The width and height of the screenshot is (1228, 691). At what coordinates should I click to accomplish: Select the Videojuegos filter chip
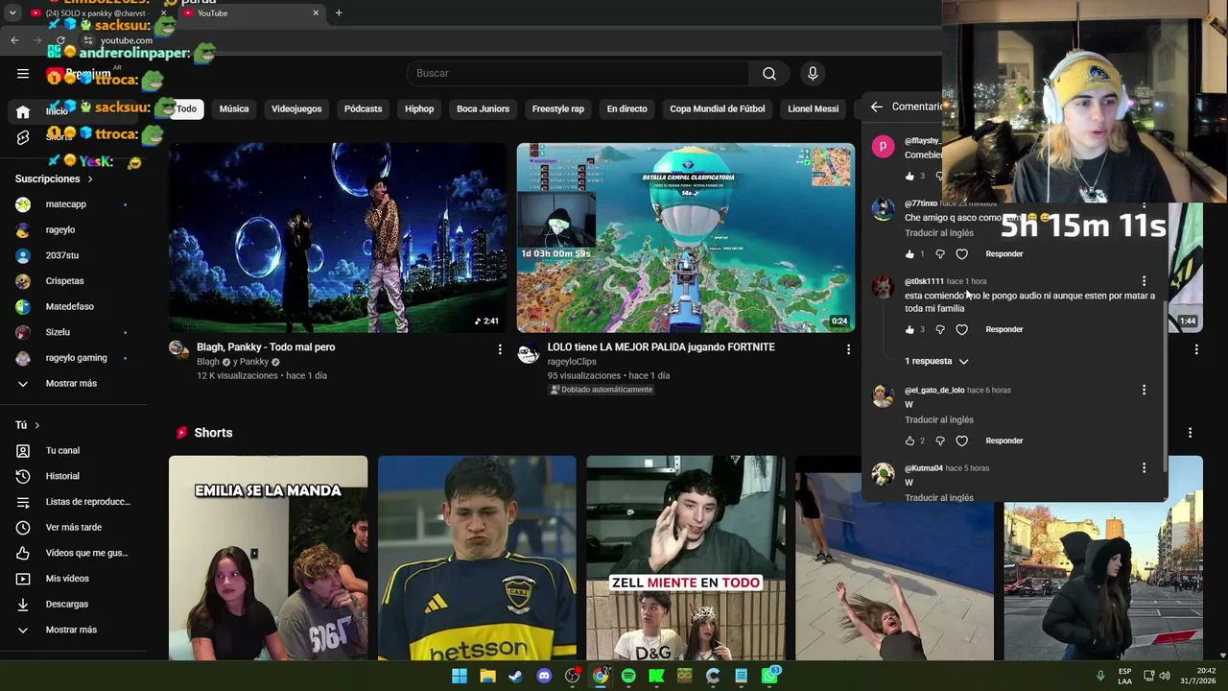coord(296,109)
